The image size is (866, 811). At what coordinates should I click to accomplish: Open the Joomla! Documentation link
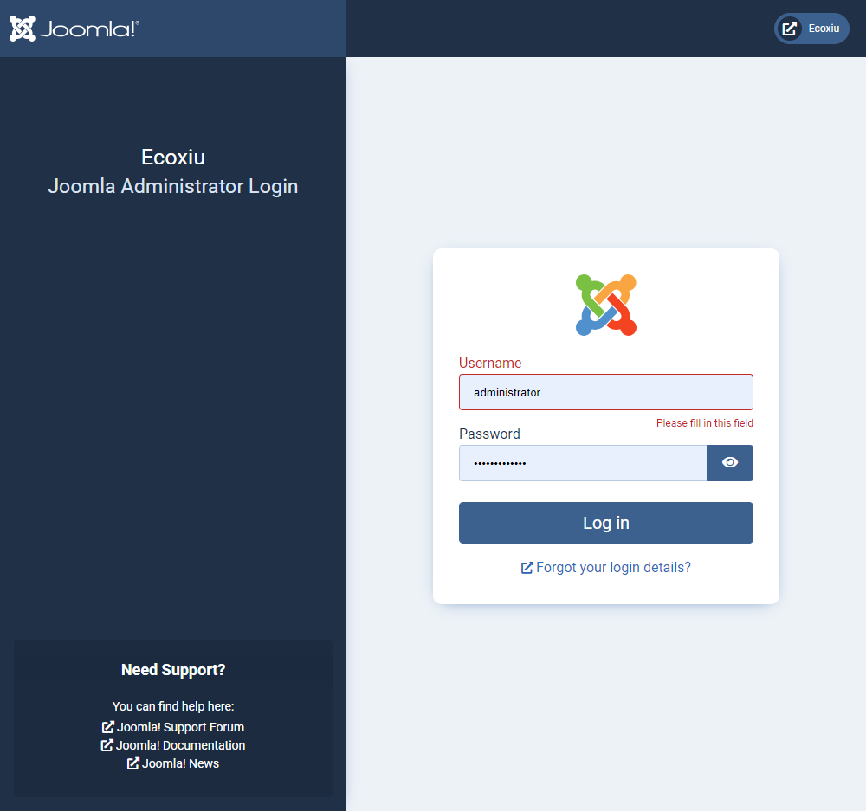point(180,745)
